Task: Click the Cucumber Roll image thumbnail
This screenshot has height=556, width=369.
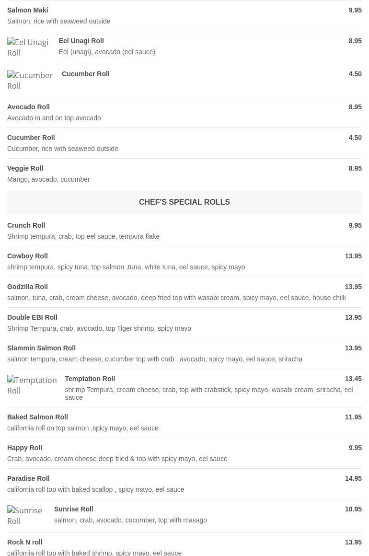Action: pyautogui.click(x=31, y=81)
